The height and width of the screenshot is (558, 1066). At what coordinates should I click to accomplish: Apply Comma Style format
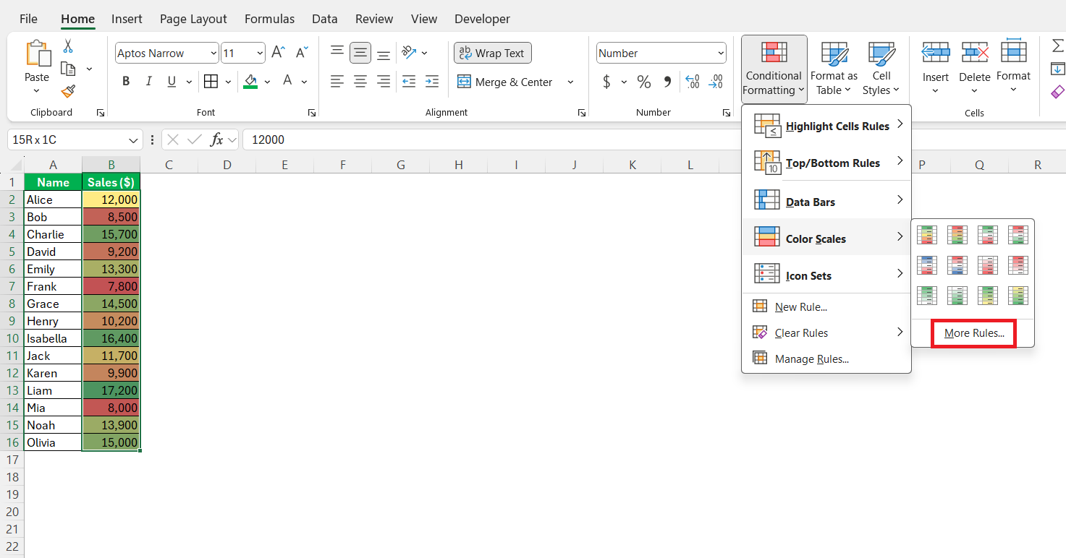click(667, 82)
